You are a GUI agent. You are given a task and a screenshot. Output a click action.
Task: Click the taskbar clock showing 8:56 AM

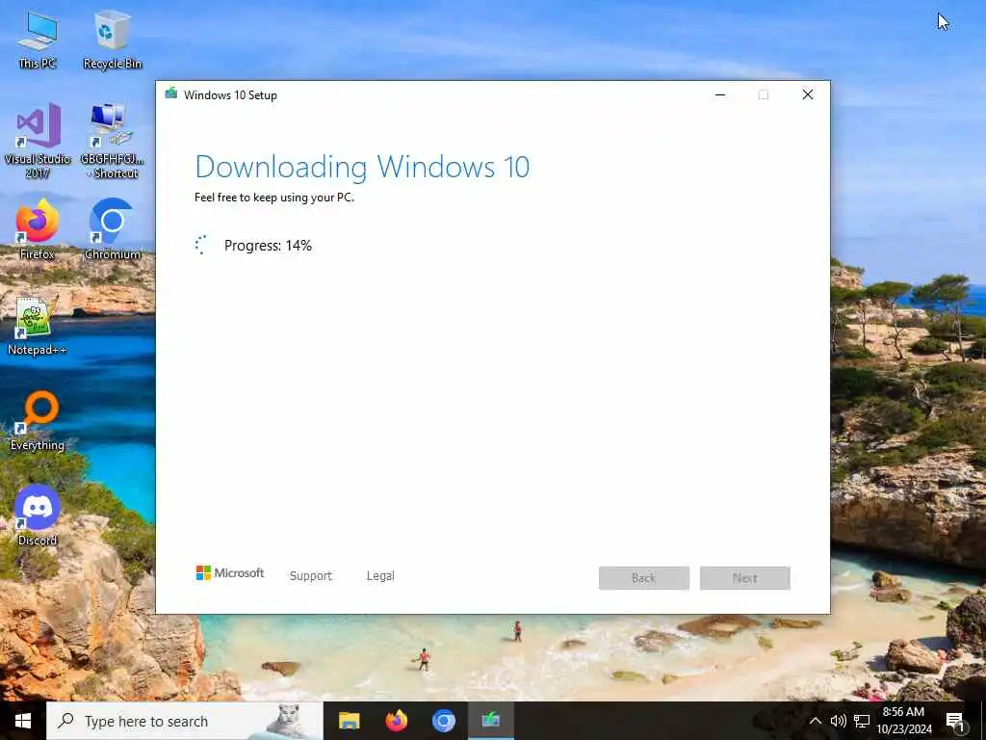pyautogui.click(x=904, y=721)
